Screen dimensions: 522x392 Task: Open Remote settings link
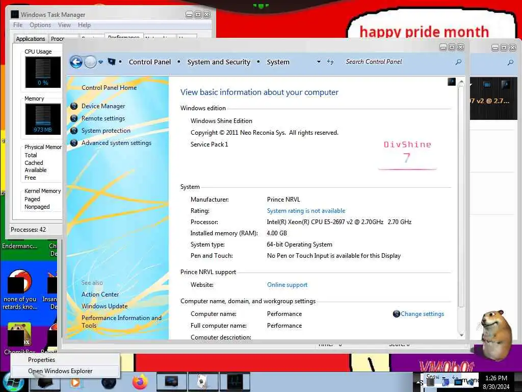[103, 118]
